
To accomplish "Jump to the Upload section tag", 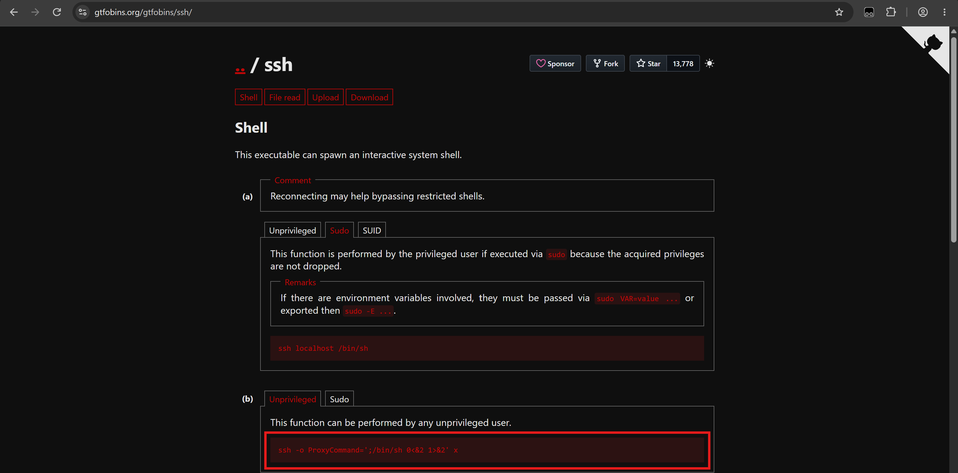I will pyautogui.click(x=325, y=97).
